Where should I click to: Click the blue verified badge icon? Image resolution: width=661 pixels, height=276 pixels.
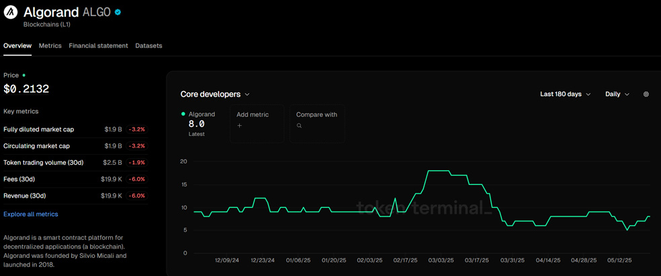(x=118, y=13)
